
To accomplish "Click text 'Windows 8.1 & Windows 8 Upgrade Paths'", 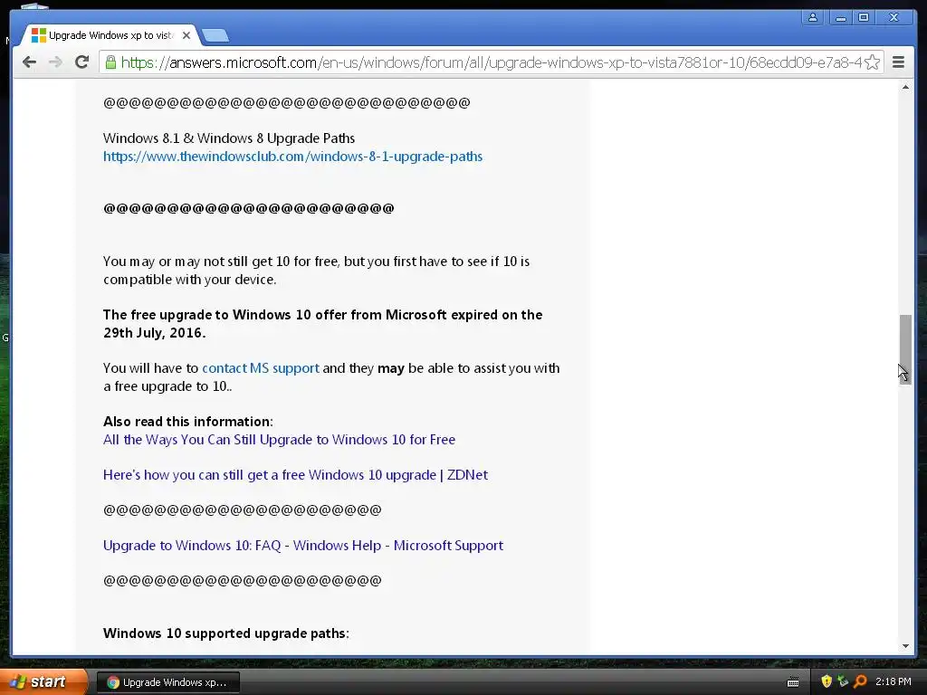I will click(229, 138).
